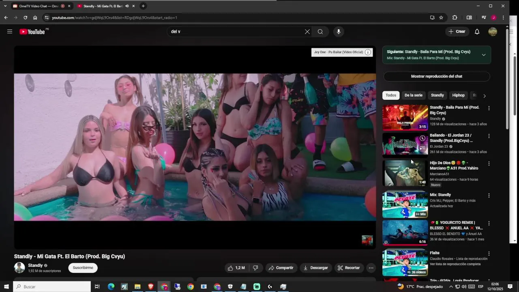The image size is (519, 292).
Task: Reload the page
Action: click(25, 17)
